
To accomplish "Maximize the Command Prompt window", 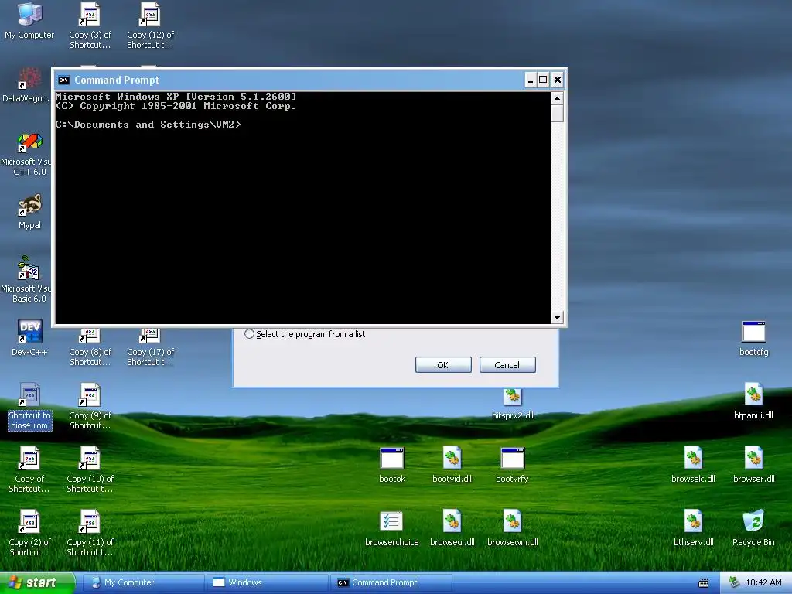I will click(543, 80).
